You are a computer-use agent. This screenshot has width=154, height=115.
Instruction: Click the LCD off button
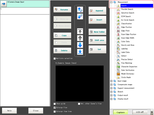click(140, 112)
